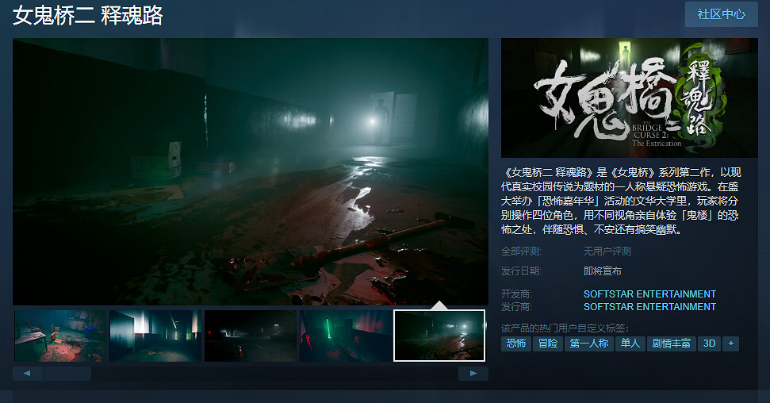Screen dimensions: 770x403
Task: Click the SOFTSTAR ENTERTAINMENT publisher link
Action: 649,306
